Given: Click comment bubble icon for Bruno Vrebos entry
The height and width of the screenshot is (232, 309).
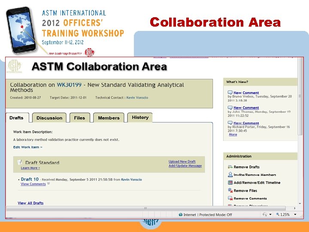Looking at the screenshot, I should (x=230, y=92).
